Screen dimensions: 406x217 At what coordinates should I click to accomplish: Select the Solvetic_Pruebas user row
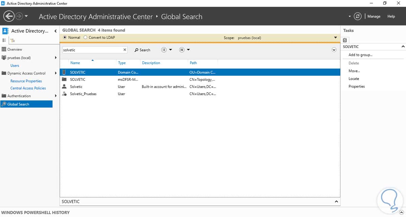(x=83, y=94)
